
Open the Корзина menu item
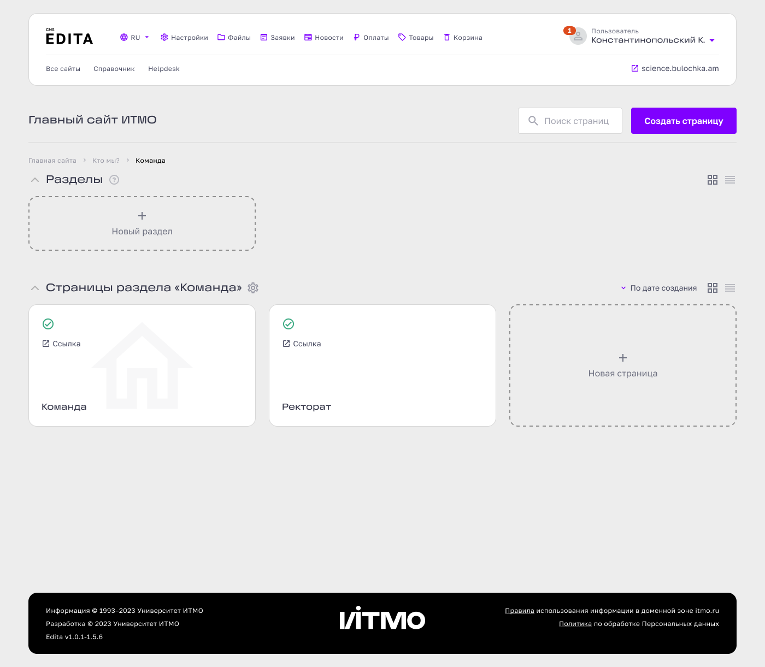[x=463, y=38]
